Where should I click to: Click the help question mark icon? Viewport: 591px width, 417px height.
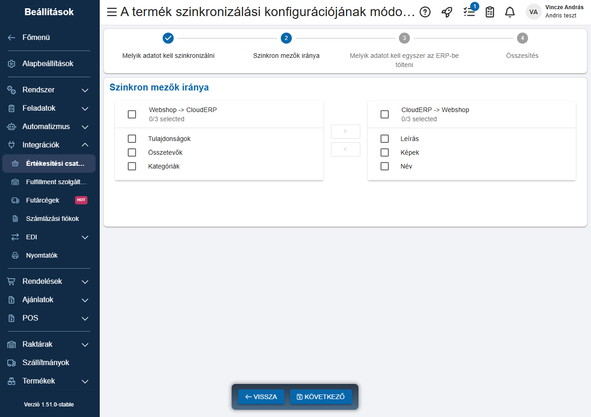pyautogui.click(x=425, y=12)
